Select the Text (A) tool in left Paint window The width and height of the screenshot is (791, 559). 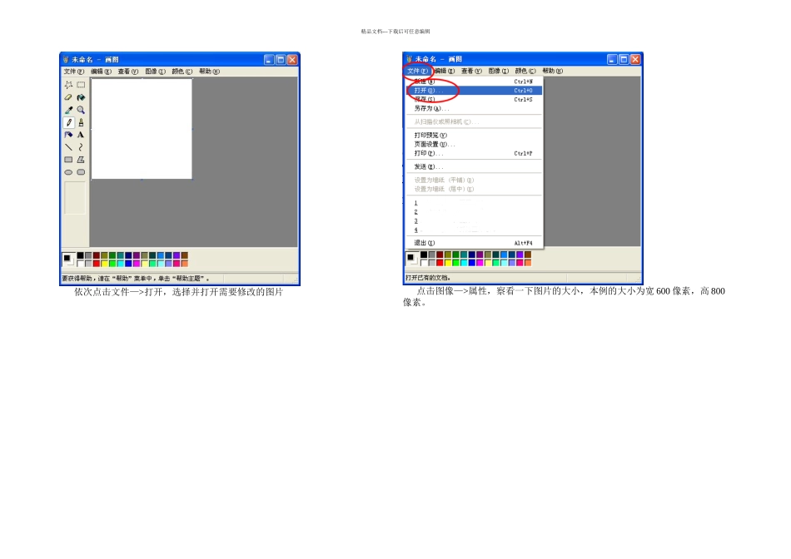[x=81, y=135]
